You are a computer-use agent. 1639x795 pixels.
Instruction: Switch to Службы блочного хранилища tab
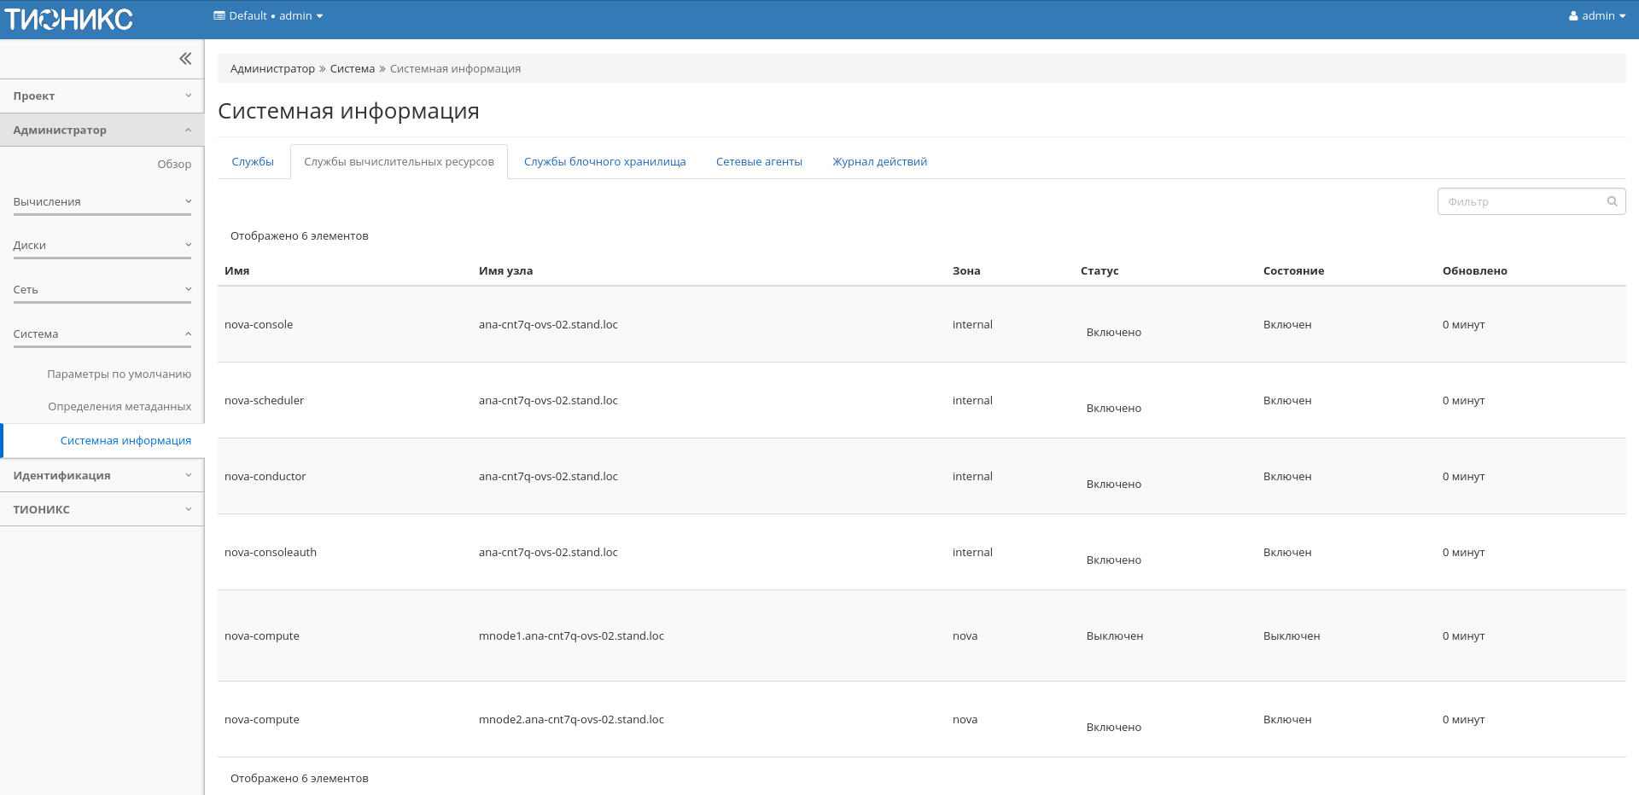[604, 162]
